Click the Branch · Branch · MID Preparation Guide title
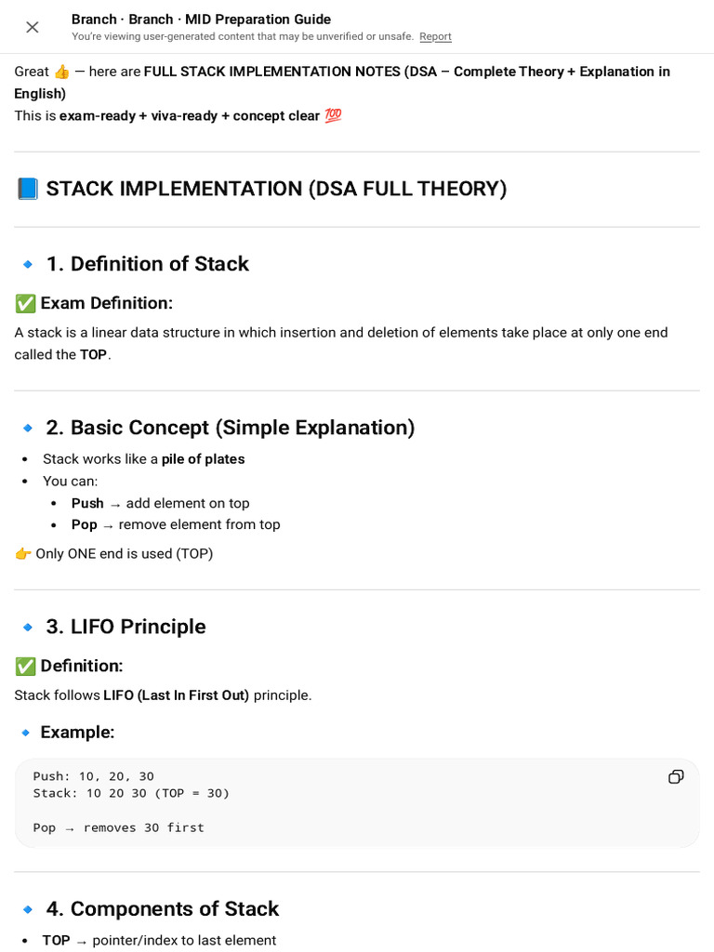This screenshot has height=952, width=714. click(x=201, y=20)
